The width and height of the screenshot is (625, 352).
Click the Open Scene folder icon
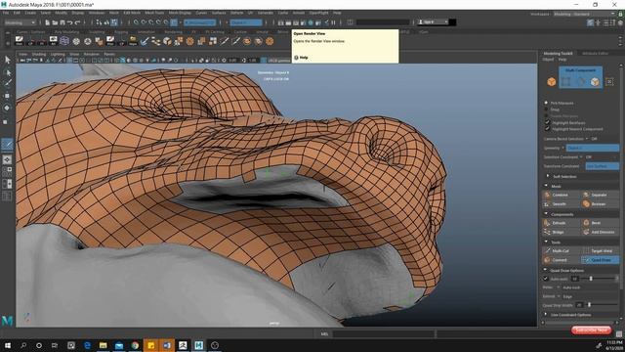(x=55, y=22)
